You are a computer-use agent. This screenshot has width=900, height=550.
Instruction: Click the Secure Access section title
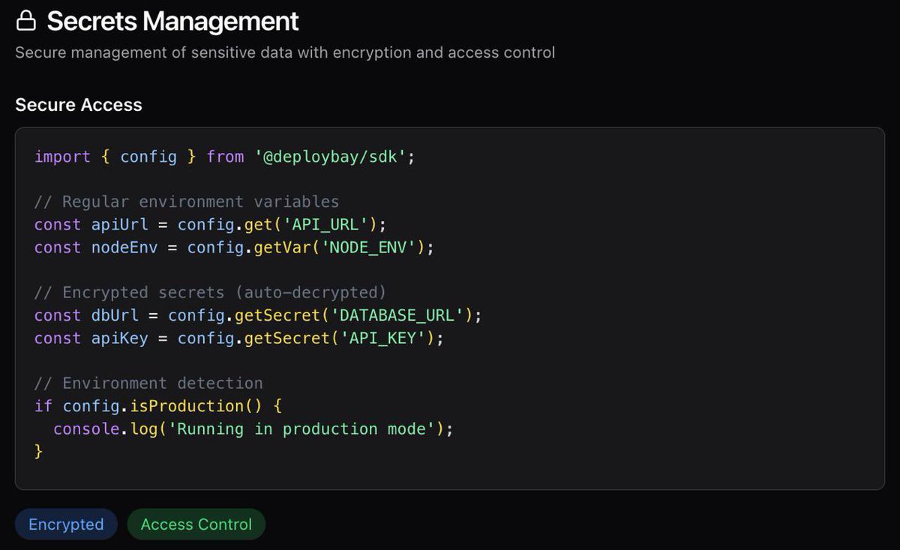coord(79,105)
